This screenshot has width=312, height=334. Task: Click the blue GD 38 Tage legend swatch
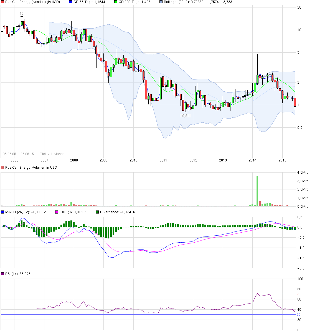(71, 2)
